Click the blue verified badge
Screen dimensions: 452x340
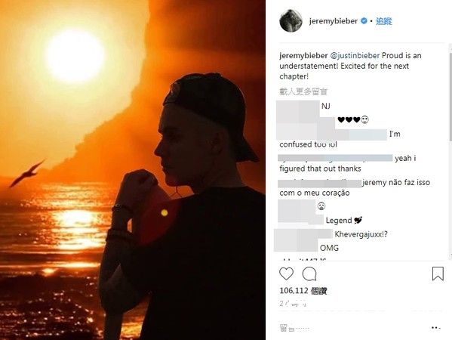click(x=364, y=21)
